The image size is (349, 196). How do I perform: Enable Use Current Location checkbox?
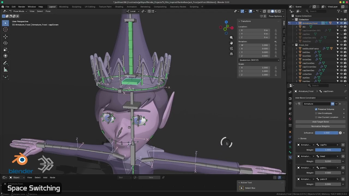316,117
